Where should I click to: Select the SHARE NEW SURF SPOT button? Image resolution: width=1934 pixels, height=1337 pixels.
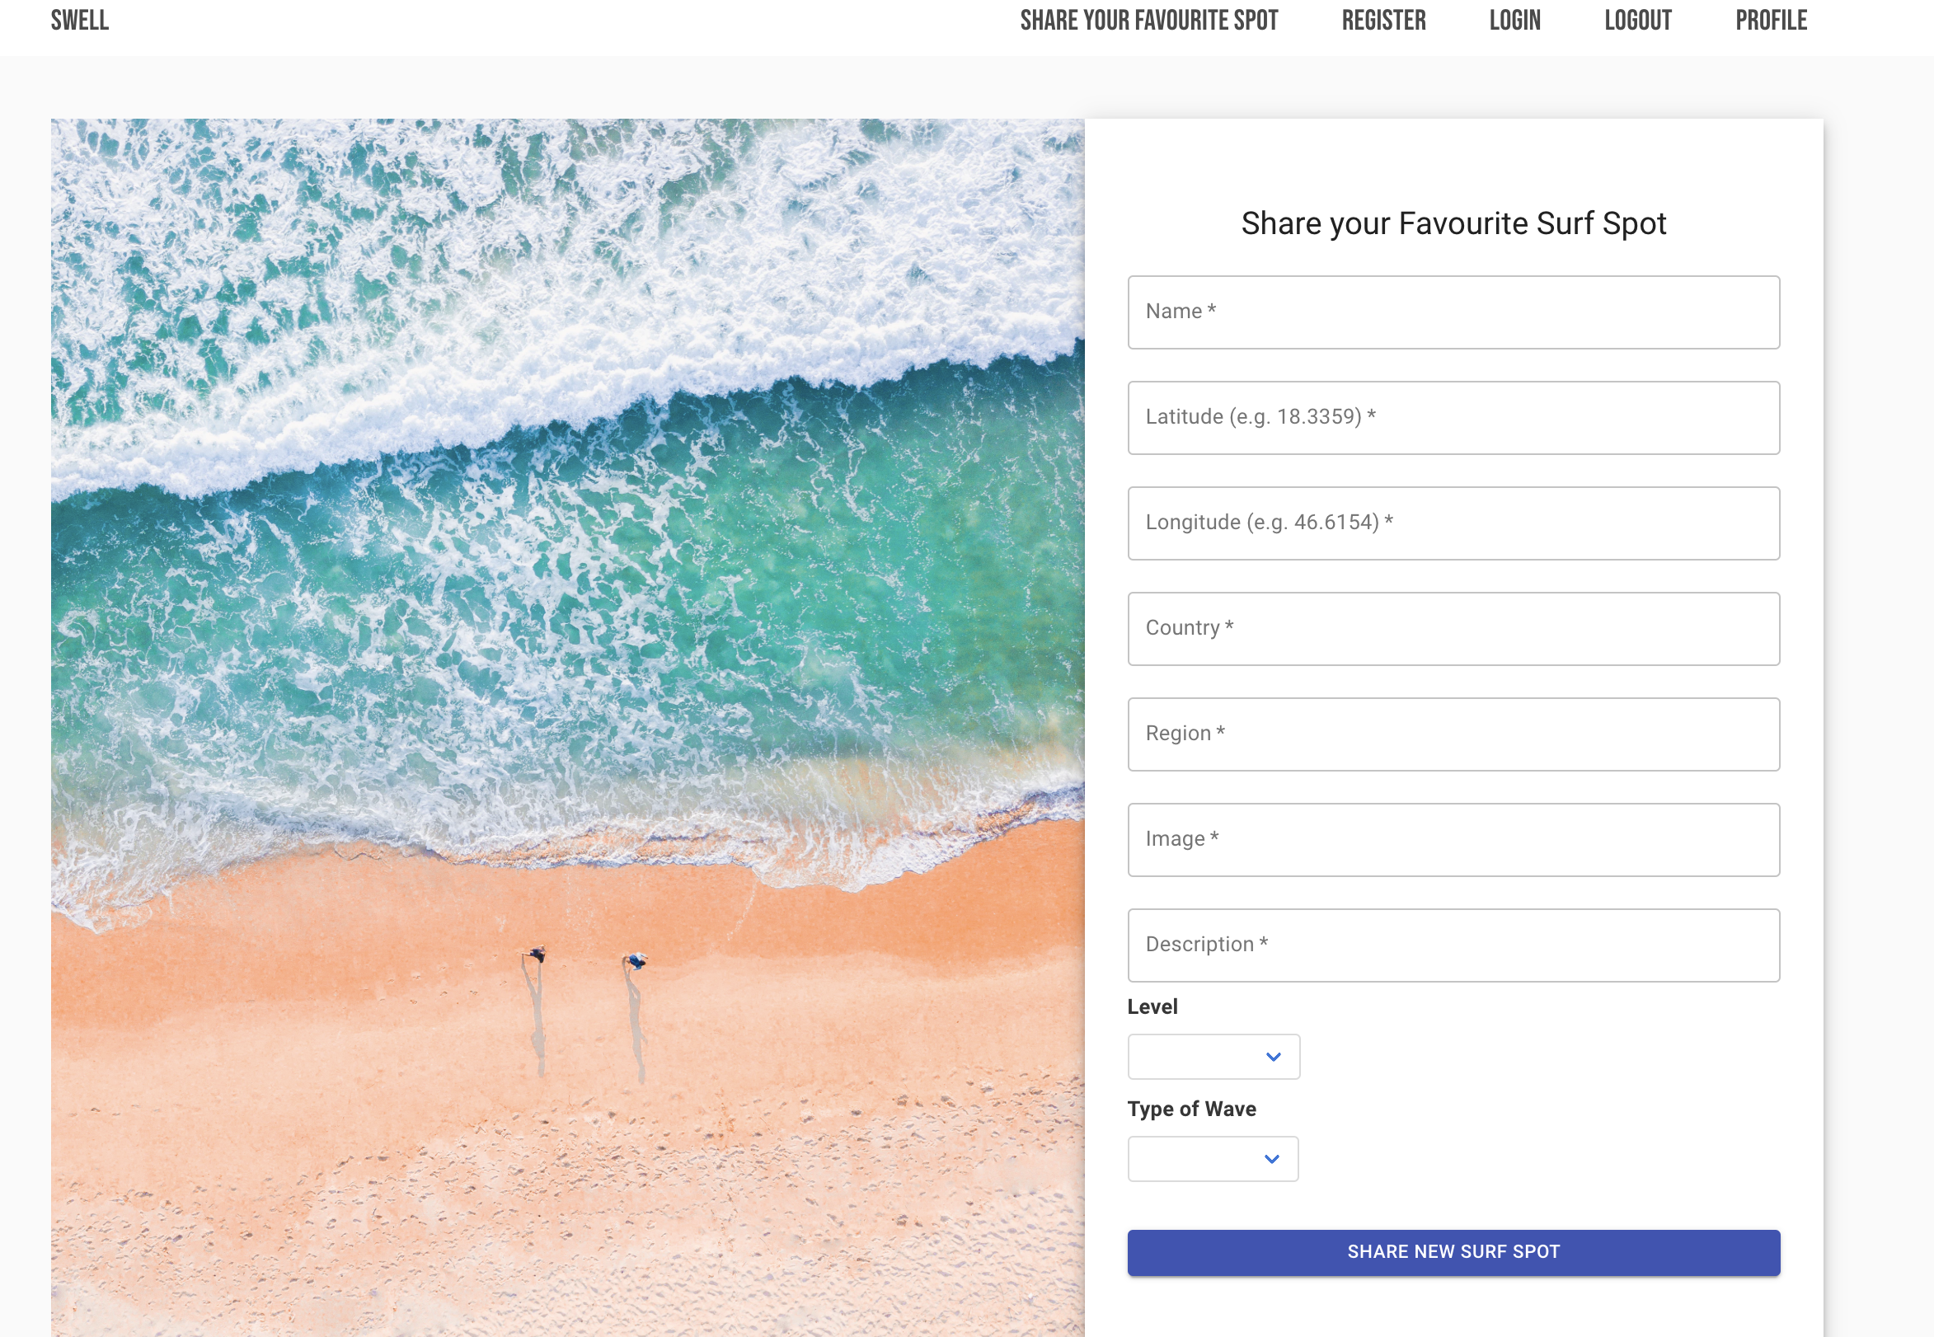coord(1453,1252)
